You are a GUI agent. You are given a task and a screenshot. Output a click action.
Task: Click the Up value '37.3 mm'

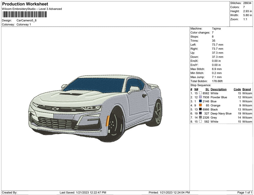(218, 53)
